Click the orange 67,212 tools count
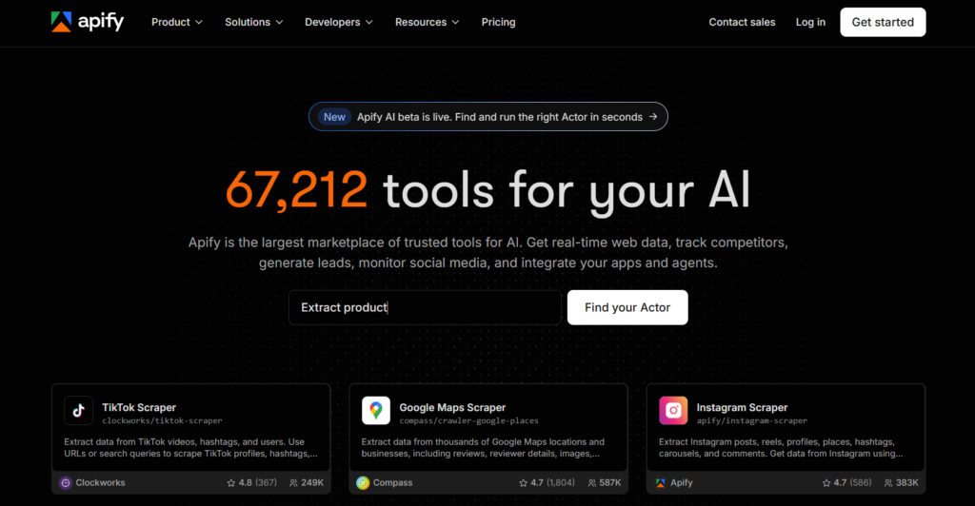The image size is (975, 506). click(x=297, y=189)
